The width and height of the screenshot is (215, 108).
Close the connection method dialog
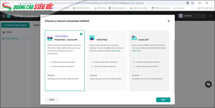point(168,21)
